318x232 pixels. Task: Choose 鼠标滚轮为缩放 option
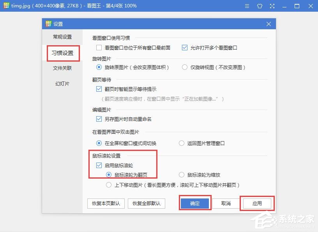[x=181, y=175]
